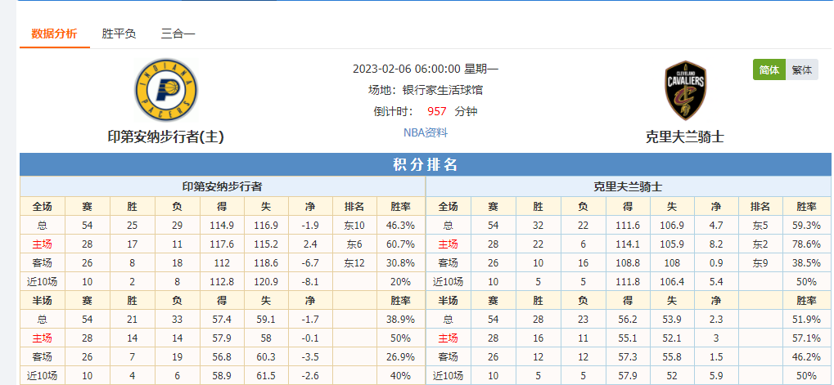Screen dimensions: 834x385
Task: Click Cavaliers away win rate 38.5%
Action: (806, 263)
